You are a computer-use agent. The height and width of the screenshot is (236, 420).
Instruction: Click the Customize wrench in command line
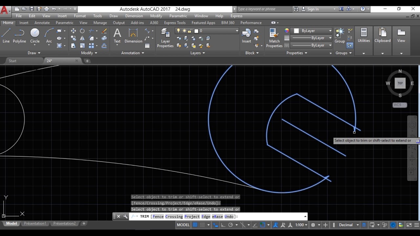pyautogui.click(x=125, y=216)
